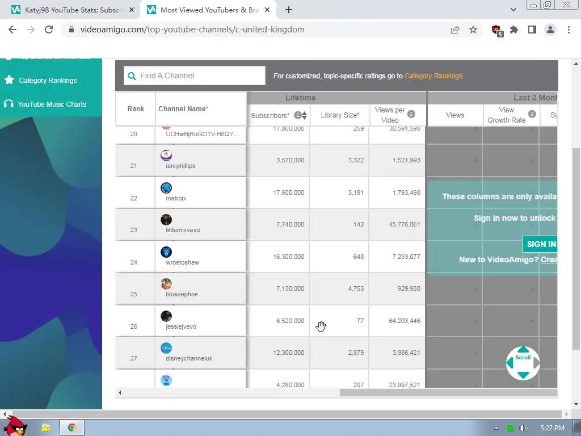
Task: Click the page vertical scrollbar thumb
Action: (x=576, y=249)
